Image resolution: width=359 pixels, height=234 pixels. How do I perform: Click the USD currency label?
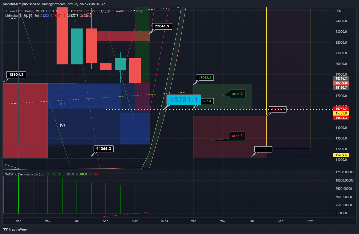click(338, 11)
